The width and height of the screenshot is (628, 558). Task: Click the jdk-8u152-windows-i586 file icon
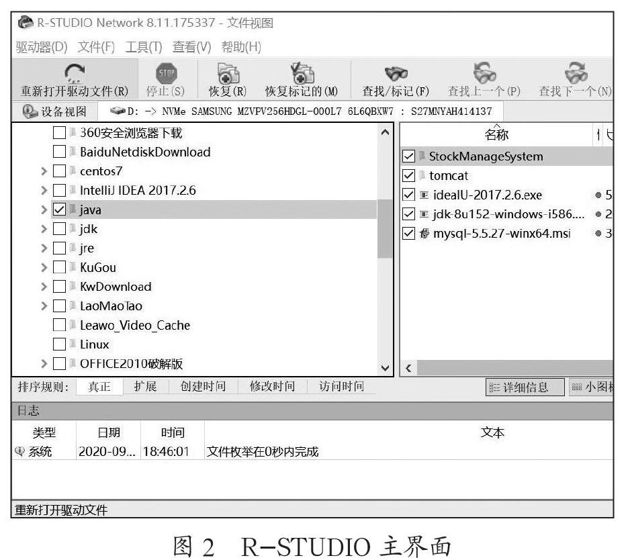(424, 214)
